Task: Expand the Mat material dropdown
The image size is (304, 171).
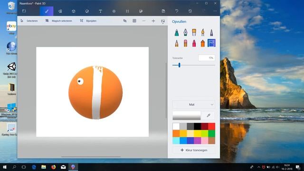Action: (194, 104)
